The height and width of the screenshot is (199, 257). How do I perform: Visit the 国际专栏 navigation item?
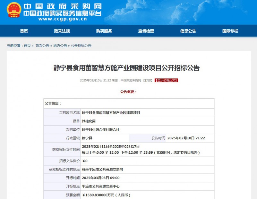[x=230, y=31]
